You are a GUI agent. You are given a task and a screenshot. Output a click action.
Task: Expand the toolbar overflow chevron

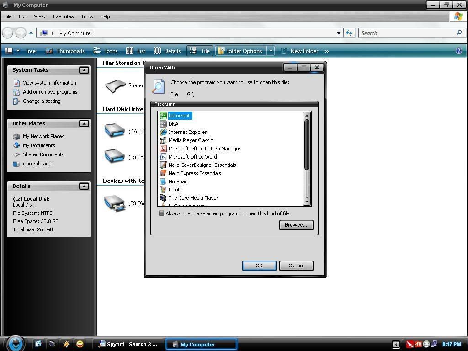pos(326,51)
